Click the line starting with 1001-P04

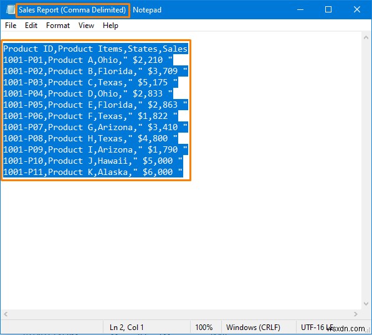(88, 93)
